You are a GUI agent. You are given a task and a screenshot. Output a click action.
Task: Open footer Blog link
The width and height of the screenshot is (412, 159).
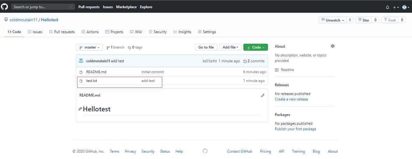(316, 151)
